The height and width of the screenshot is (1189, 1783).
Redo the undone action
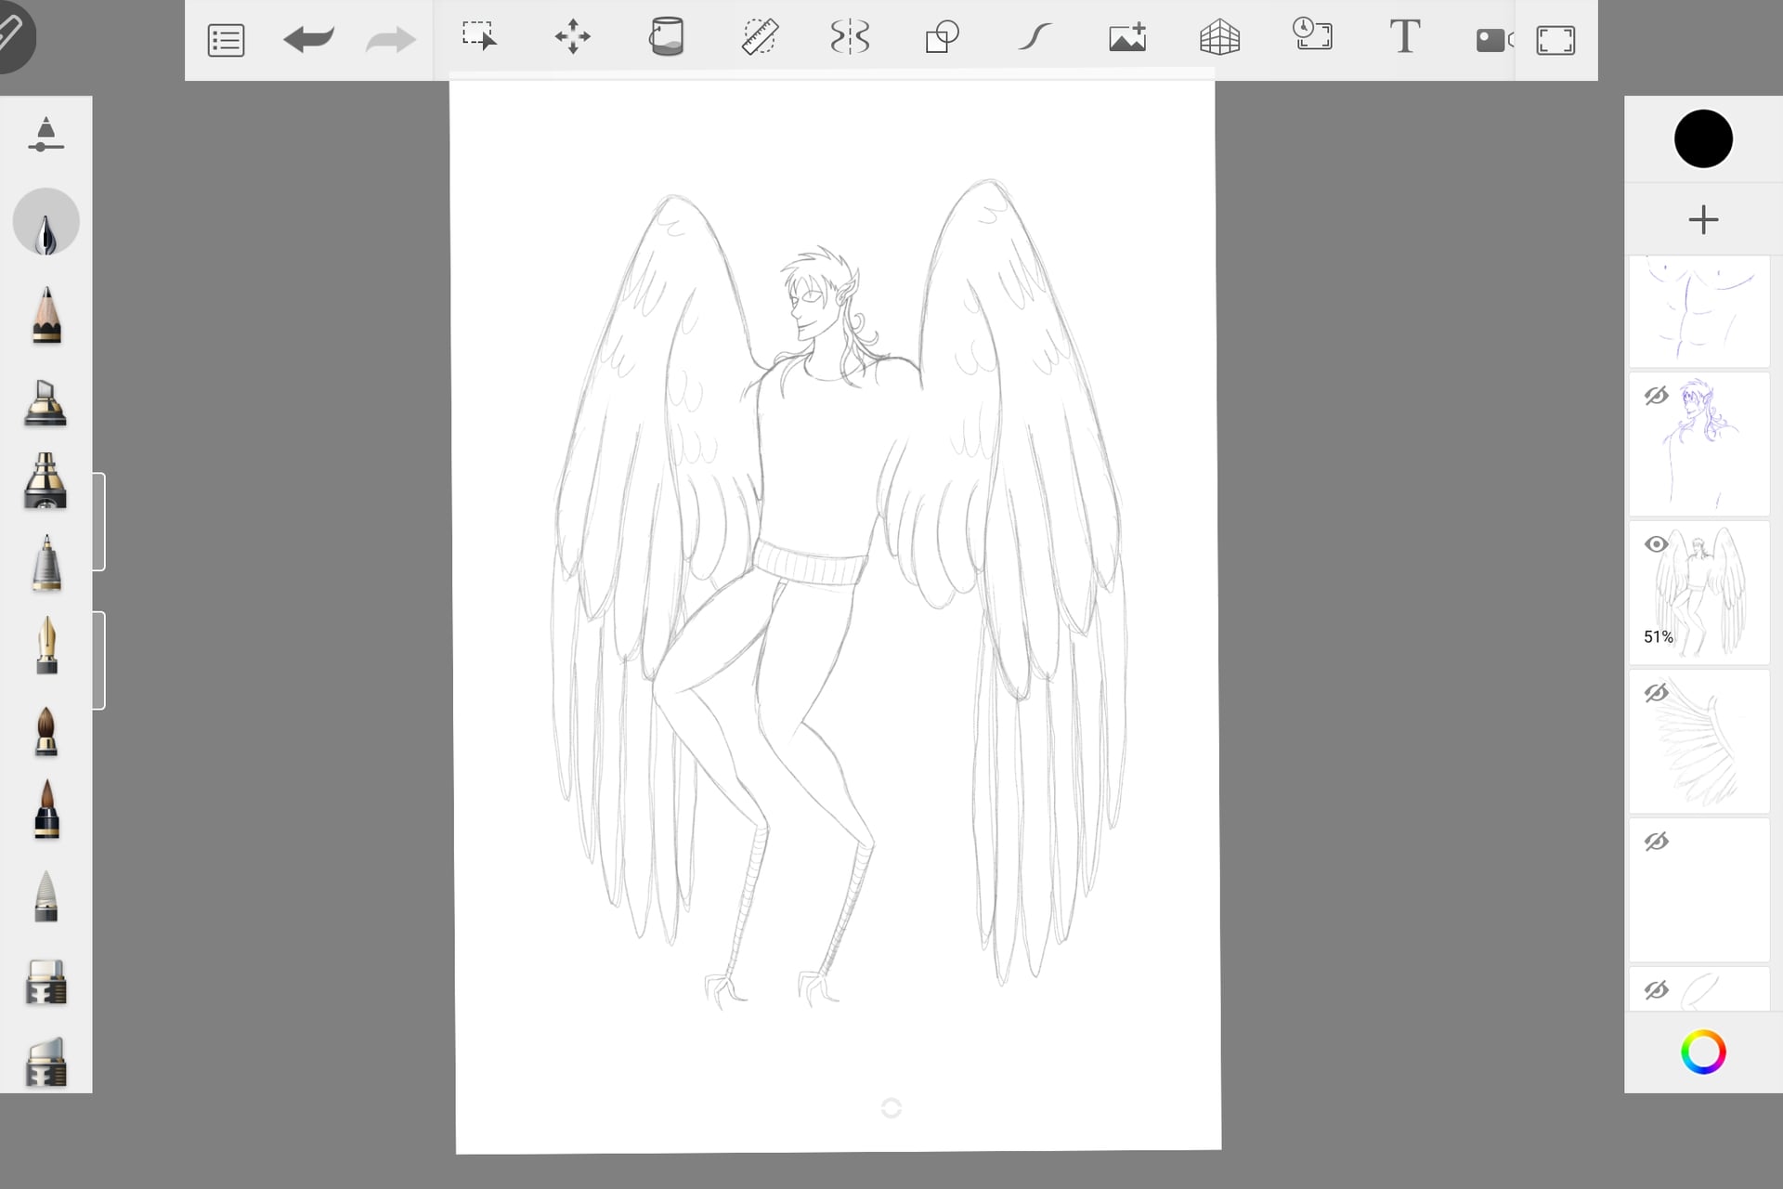[x=390, y=40]
